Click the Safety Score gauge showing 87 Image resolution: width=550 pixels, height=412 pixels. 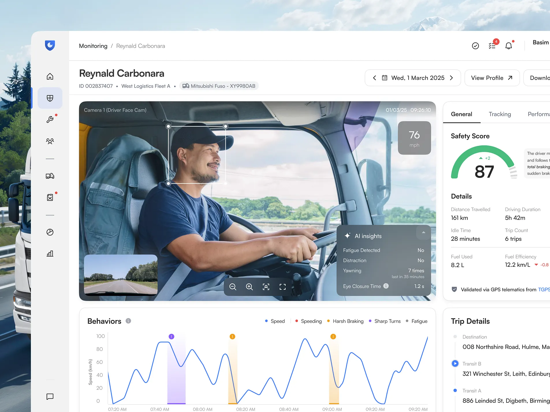tap(484, 162)
